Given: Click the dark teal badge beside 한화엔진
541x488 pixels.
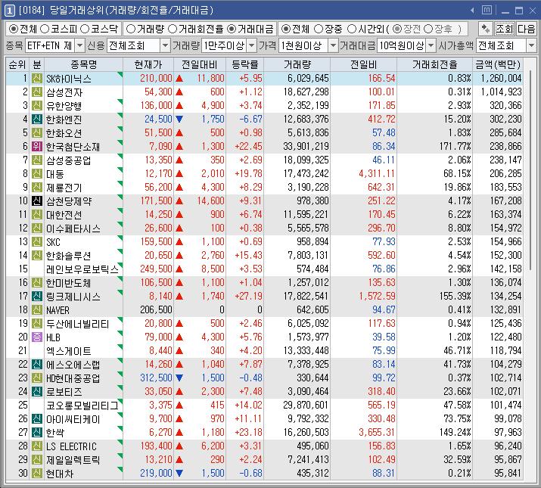Looking at the screenshot, I should click(x=37, y=119).
